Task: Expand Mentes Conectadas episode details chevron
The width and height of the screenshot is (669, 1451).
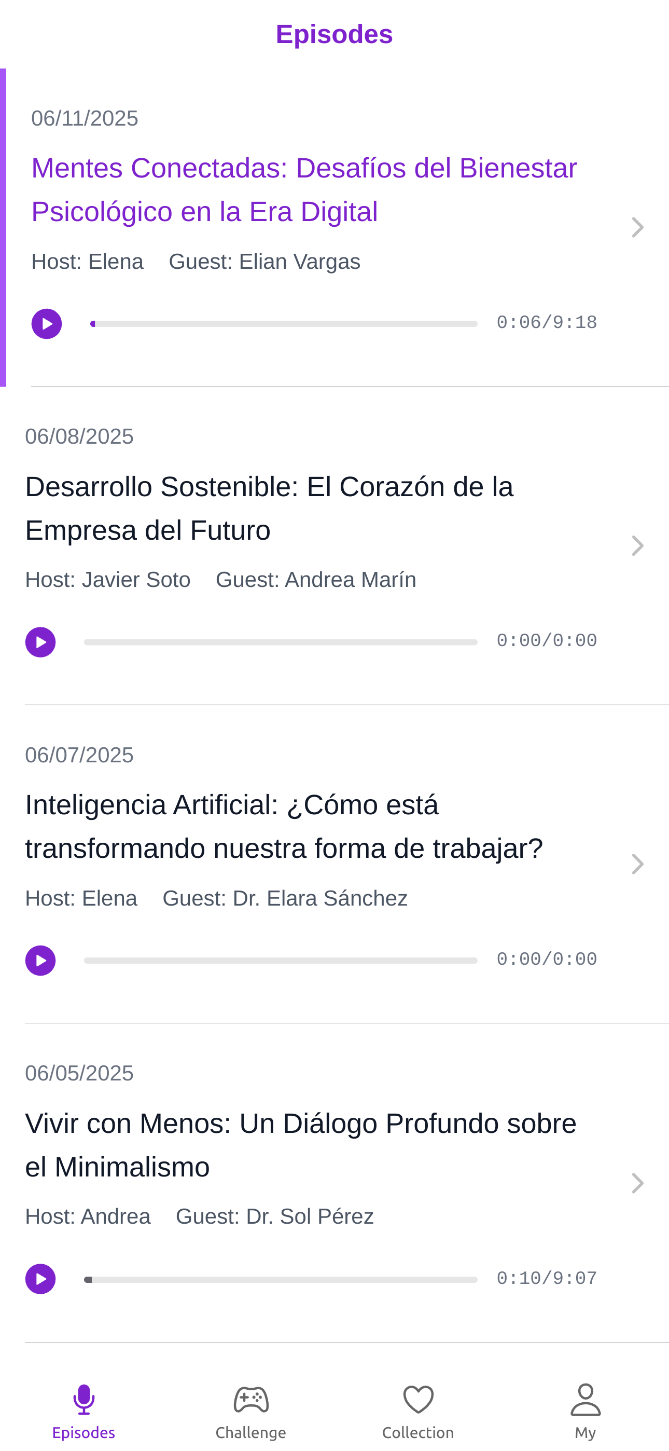Action: (637, 228)
